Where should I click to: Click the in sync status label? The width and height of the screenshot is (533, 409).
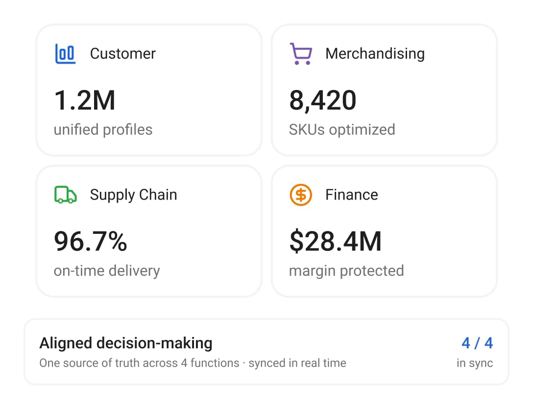(x=475, y=363)
